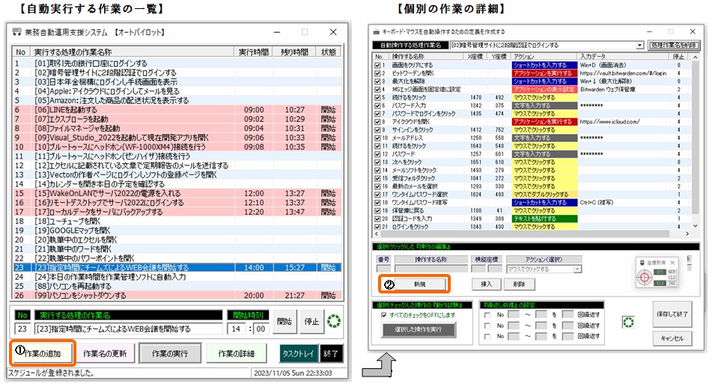Click NEW in the 座標取得 widget
Viewport: 715px width, 384px height.
(x=672, y=272)
